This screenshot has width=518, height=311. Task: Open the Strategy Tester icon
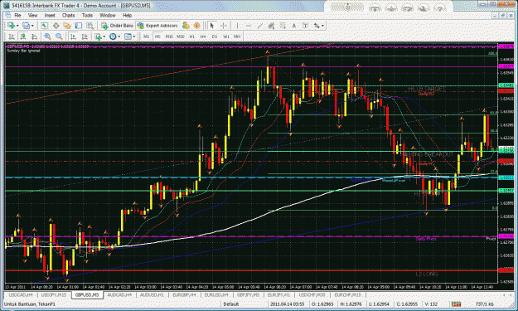click(x=90, y=26)
